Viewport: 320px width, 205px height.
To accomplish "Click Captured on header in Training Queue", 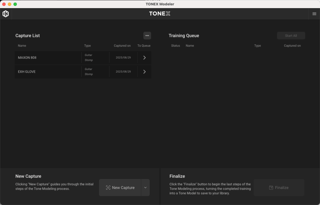I will [292, 46].
